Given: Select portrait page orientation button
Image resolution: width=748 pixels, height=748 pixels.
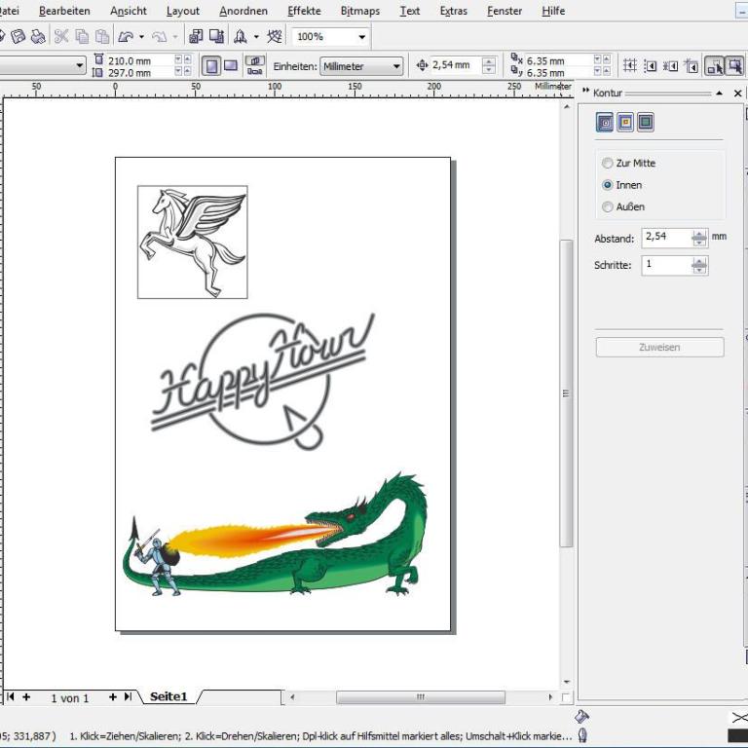Looking at the screenshot, I should click(x=210, y=65).
